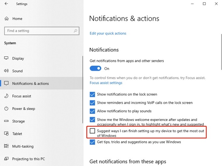
Task: Open Projecting to this PC page
Action: (x=41, y=159)
